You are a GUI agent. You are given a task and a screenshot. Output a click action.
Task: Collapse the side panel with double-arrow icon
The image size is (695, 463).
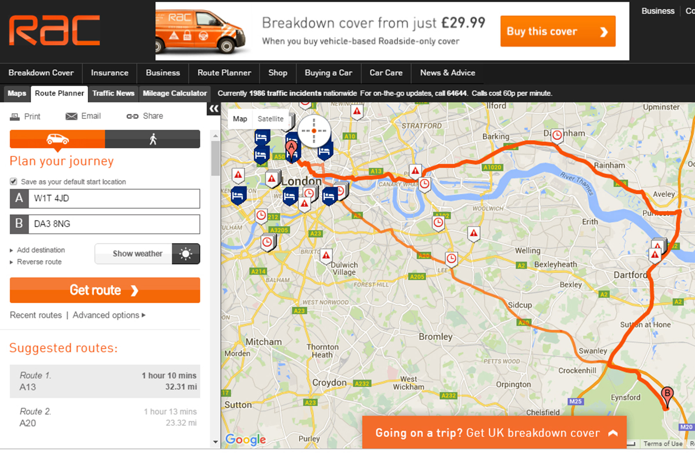point(214,109)
